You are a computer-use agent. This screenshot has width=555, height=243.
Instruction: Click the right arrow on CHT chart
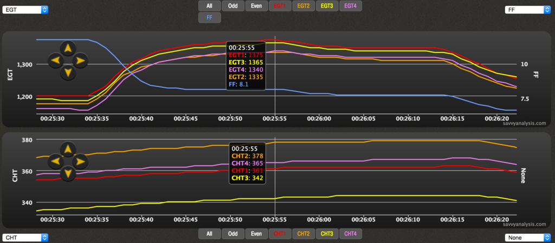(80, 160)
